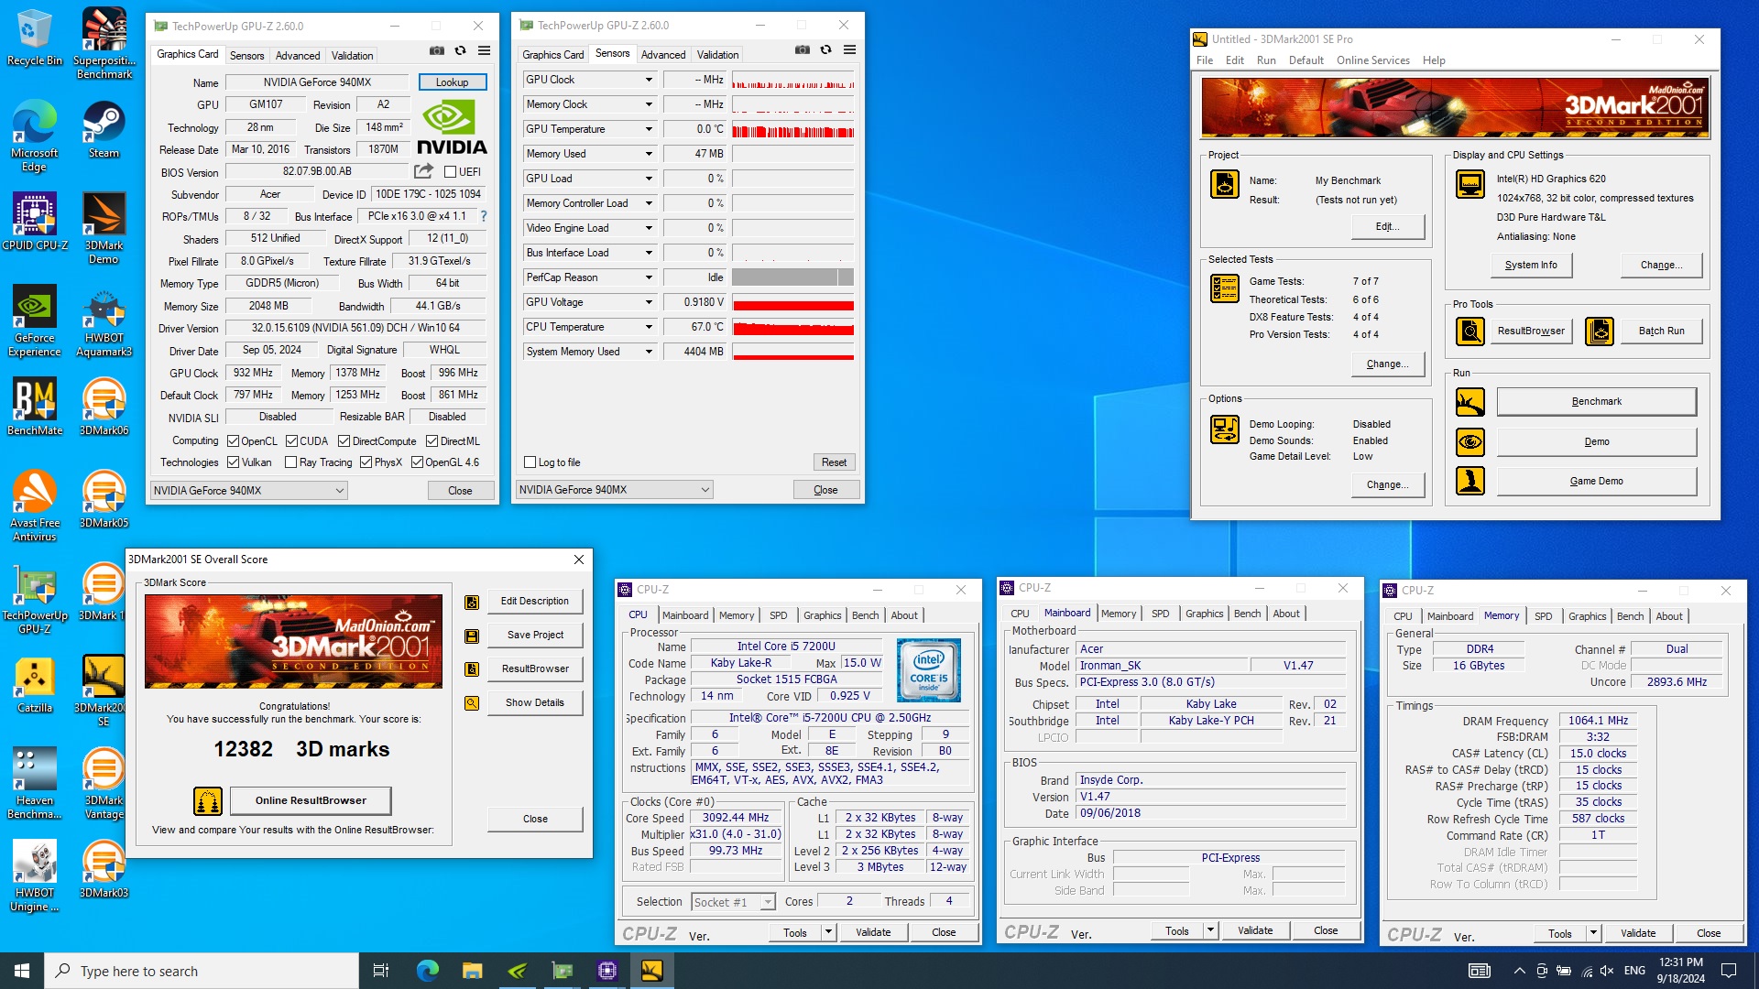Expand the GPU Temperature sensor dropdown
This screenshot has height=989, width=1759.
(x=649, y=129)
